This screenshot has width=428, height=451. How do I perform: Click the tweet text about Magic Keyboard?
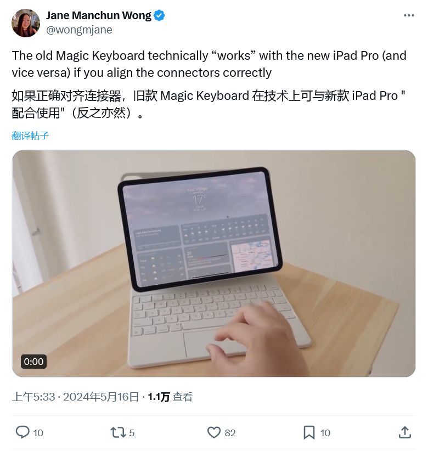[210, 64]
